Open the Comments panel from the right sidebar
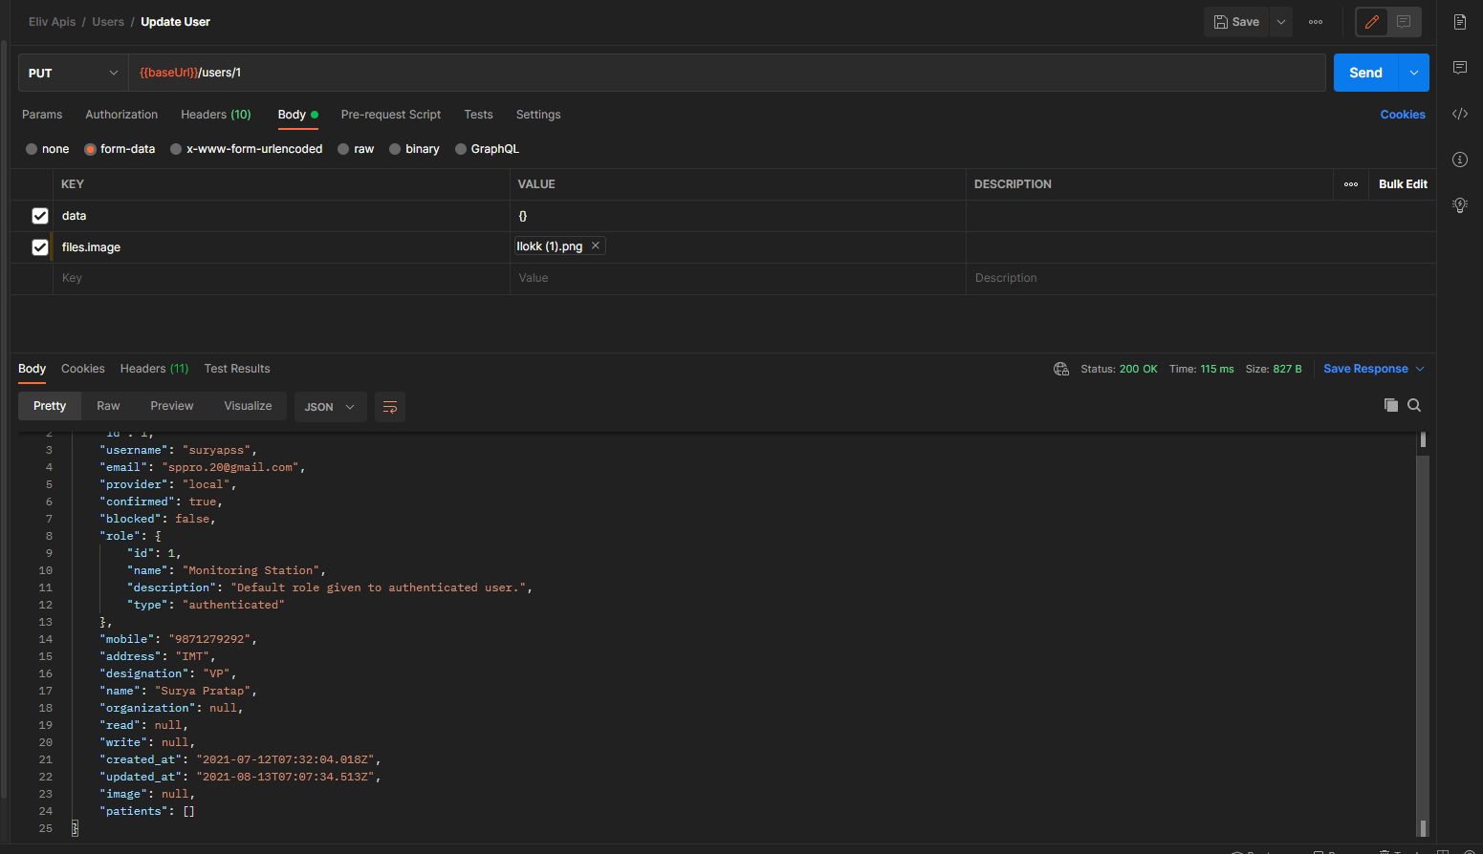1483x854 pixels. click(x=1460, y=67)
